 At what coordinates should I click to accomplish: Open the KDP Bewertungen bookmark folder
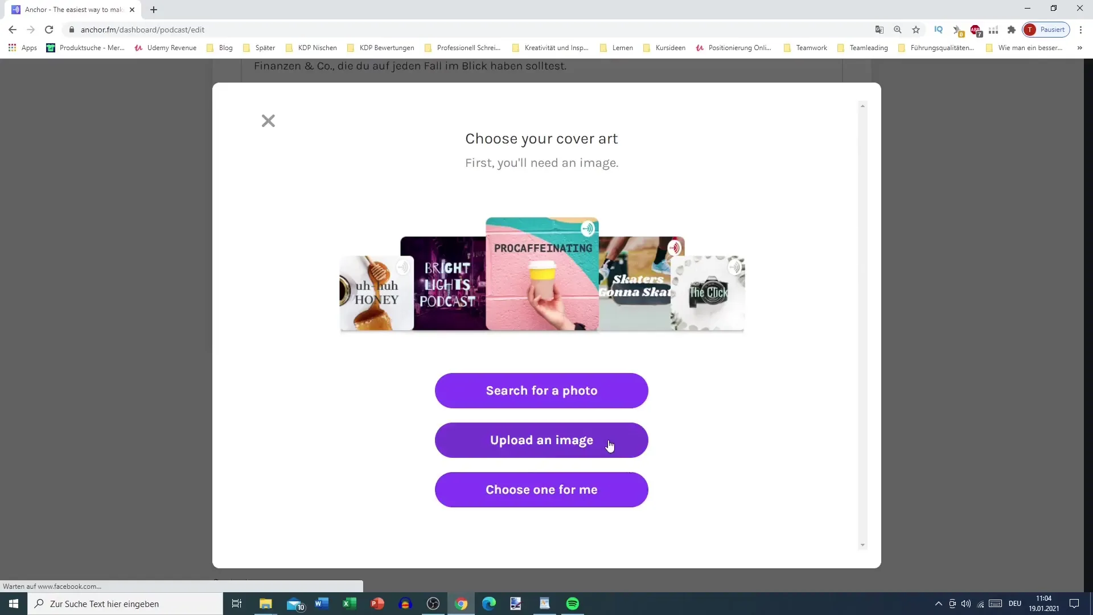coord(381,48)
